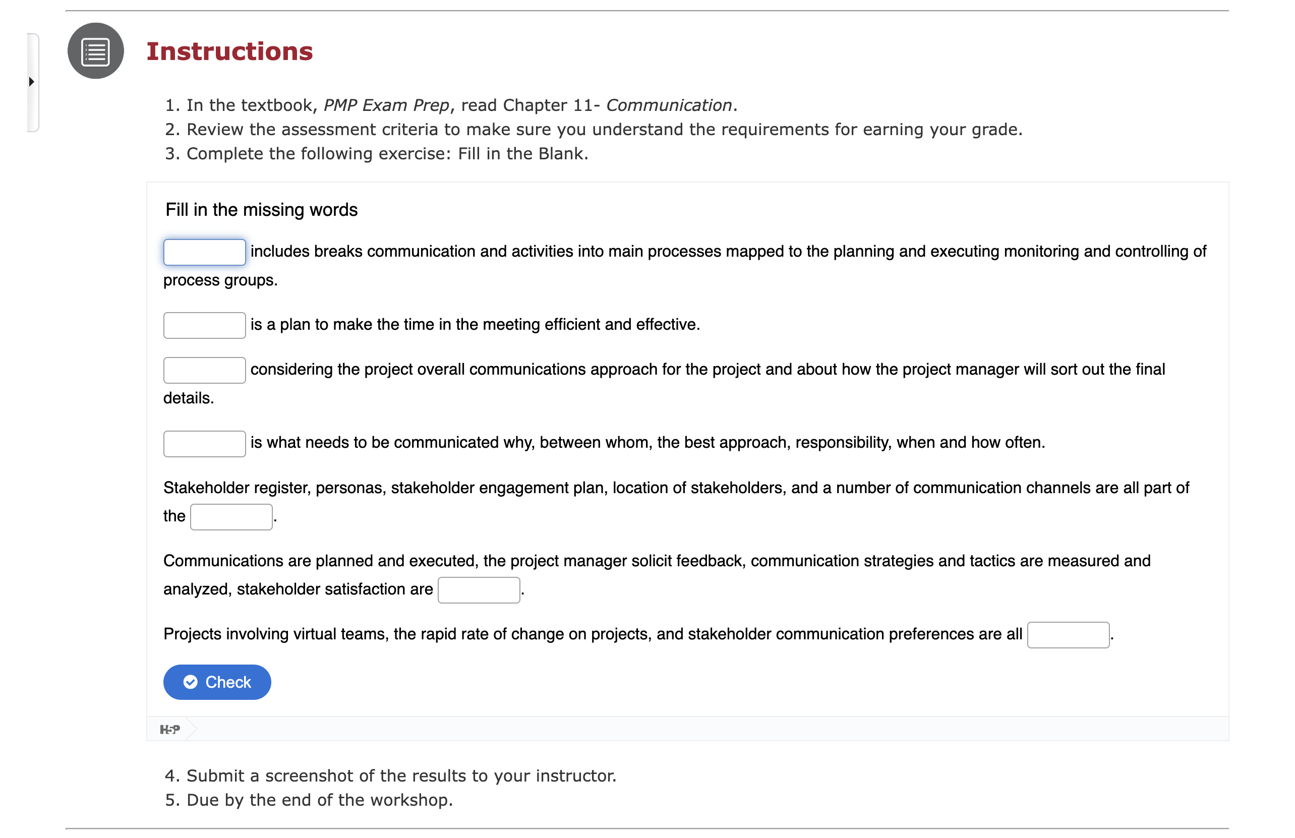The image size is (1295, 838).
Task: Expand the collapsed left sidebar using the arrow
Action: coord(32,82)
